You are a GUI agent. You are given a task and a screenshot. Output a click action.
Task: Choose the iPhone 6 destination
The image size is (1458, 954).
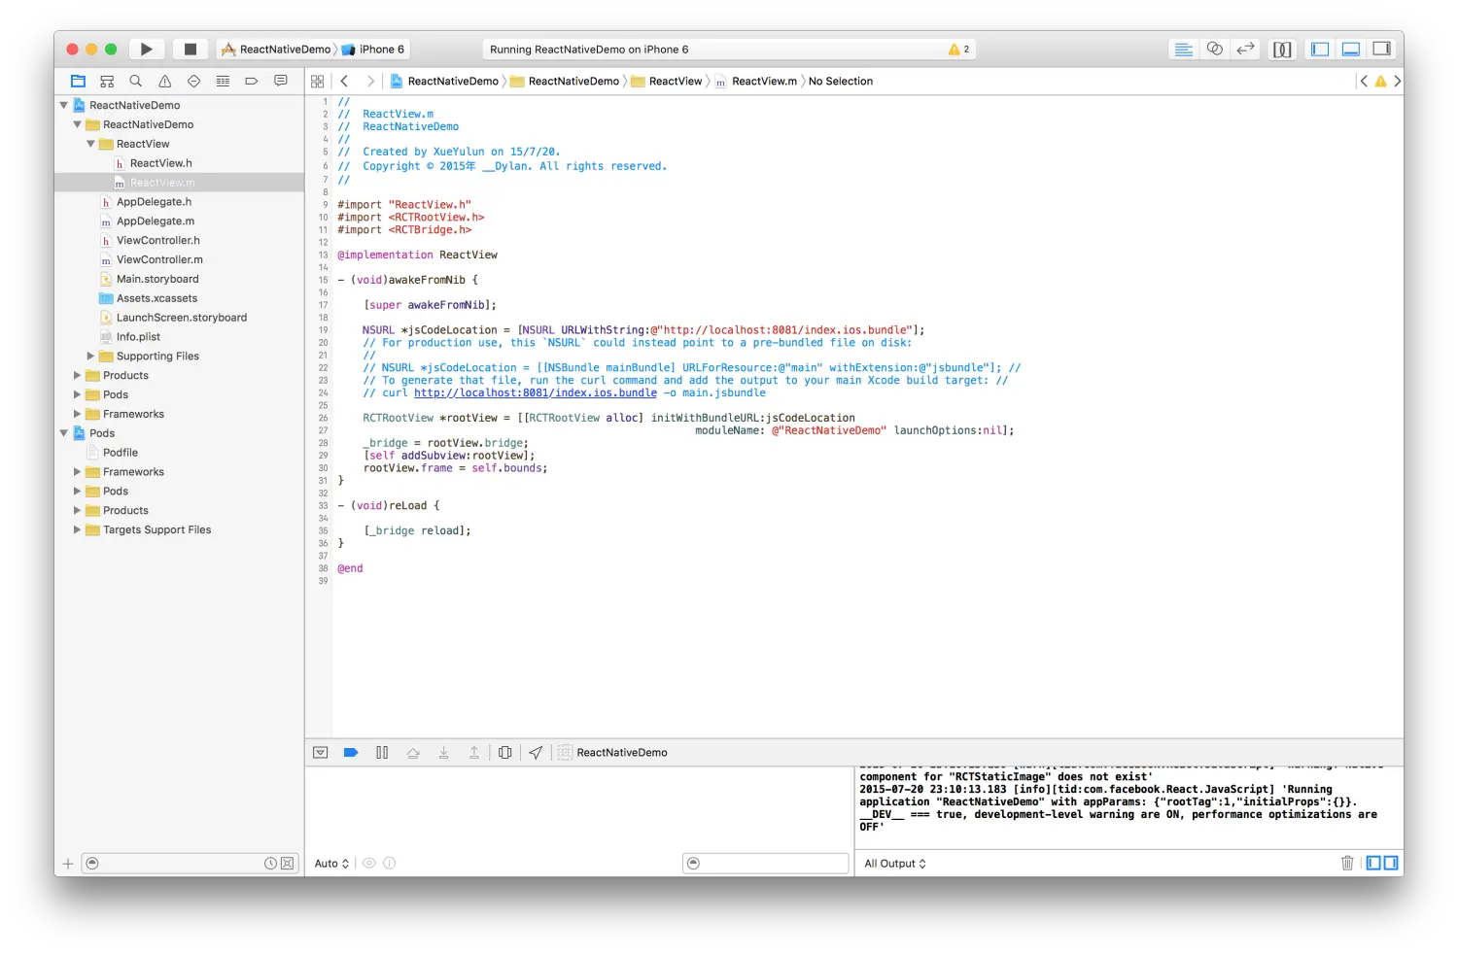click(x=374, y=50)
